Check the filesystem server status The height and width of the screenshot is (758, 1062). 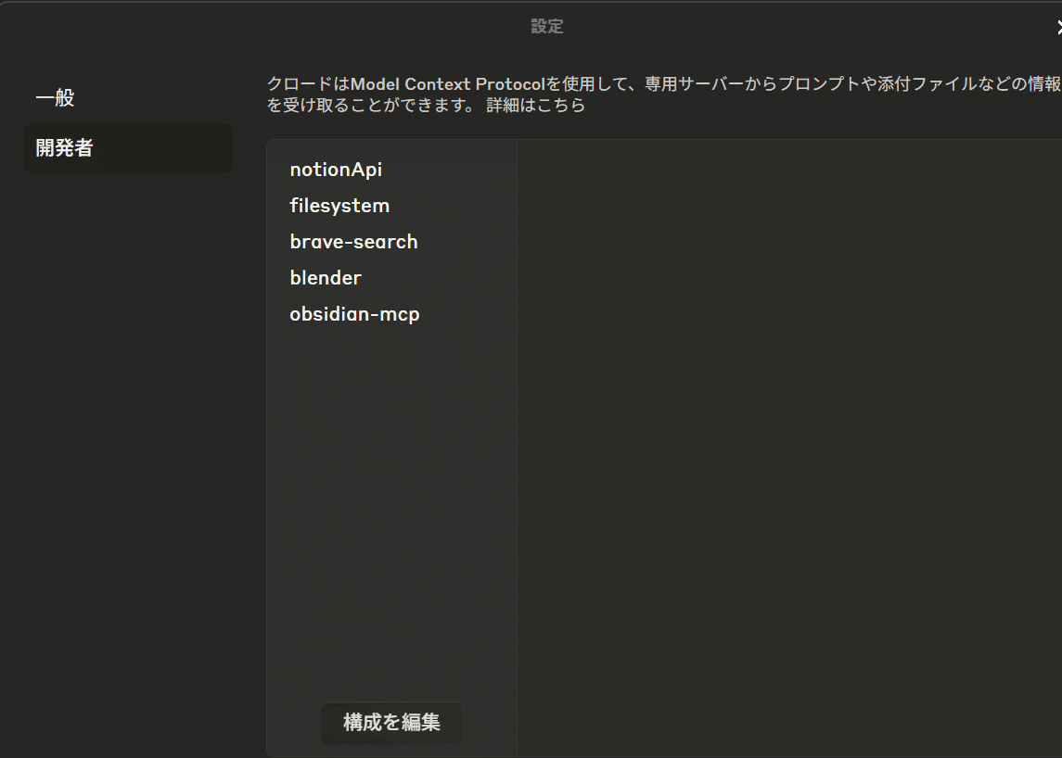[339, 205]
